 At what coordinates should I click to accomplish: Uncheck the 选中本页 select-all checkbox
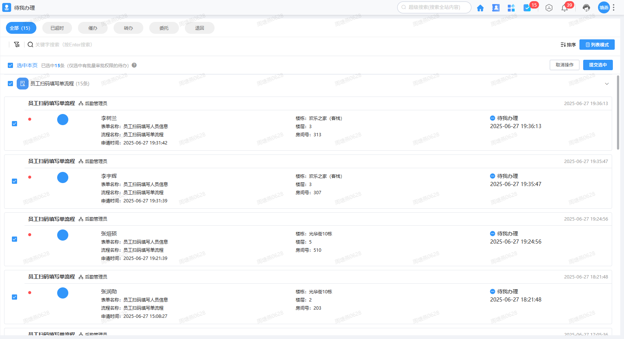coord(10,65)
